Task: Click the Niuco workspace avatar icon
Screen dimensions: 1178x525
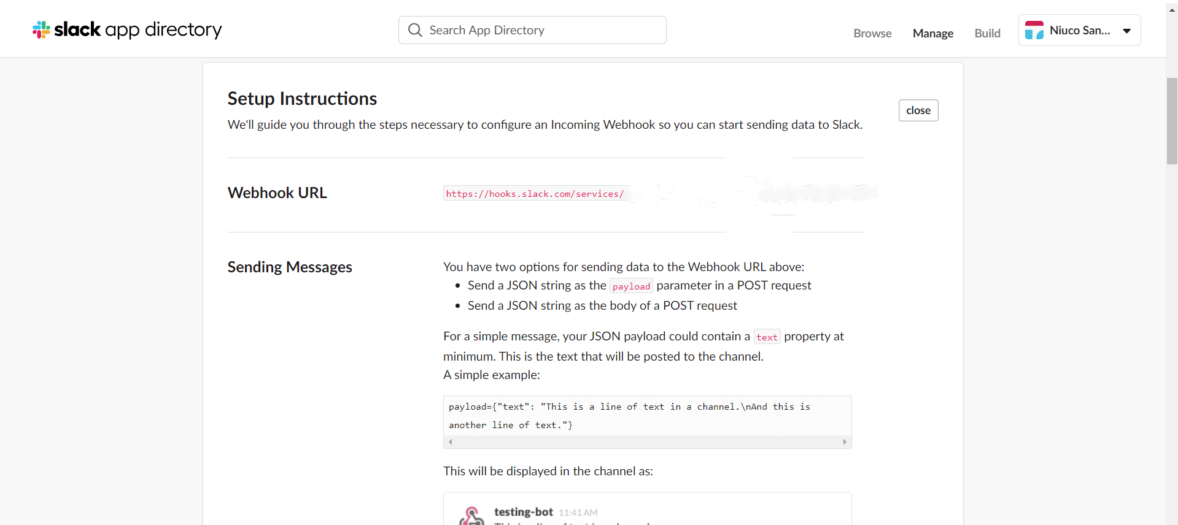Action: (1034, 30)
